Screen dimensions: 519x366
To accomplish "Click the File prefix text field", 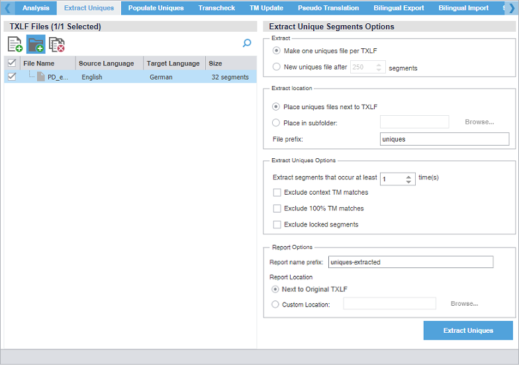I will (x=444, y=139).
